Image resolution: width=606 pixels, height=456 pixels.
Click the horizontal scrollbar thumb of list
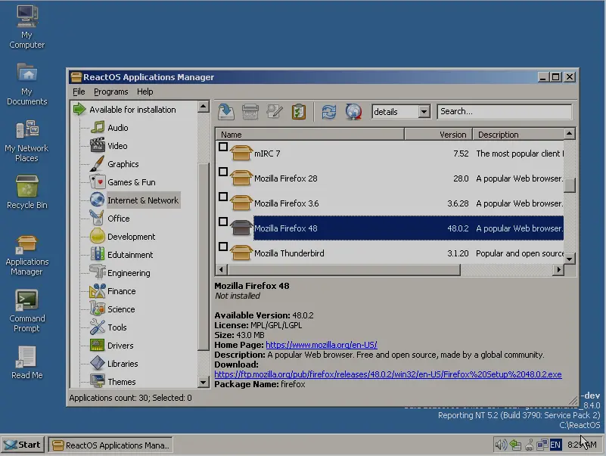(x=344, y=270)
